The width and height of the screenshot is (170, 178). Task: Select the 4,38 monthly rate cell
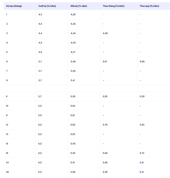105,33
